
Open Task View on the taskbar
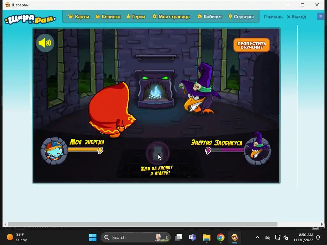point(179,237)
